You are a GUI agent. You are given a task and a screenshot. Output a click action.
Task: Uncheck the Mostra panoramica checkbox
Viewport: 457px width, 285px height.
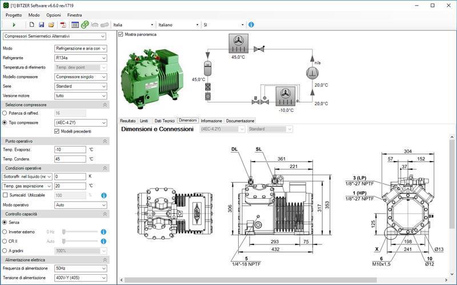121,34
